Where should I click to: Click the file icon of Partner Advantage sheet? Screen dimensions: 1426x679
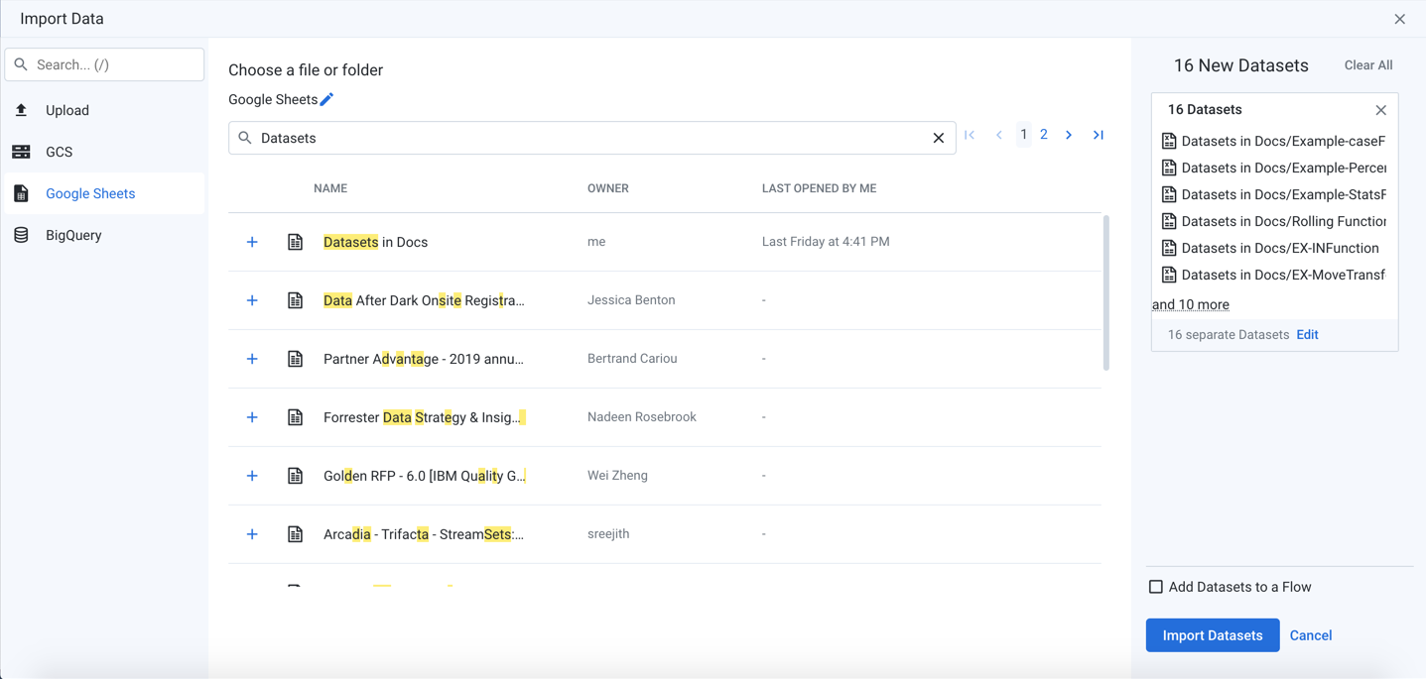point(296,359)
